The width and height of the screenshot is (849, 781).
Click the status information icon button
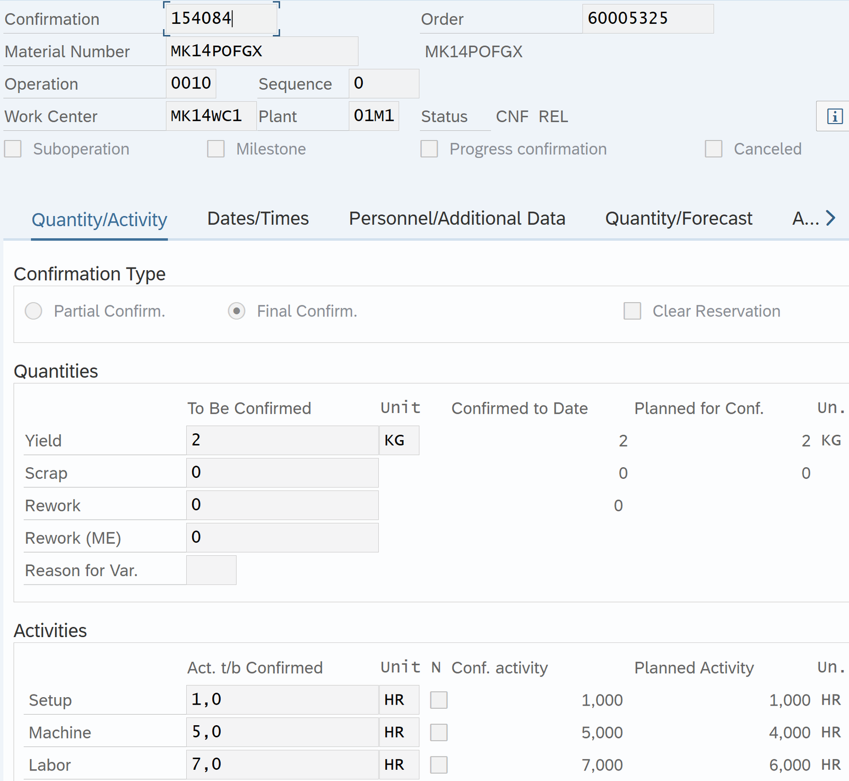coord(834,116)
